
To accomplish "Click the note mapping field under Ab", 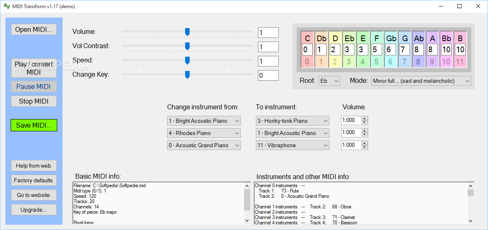I will point(419,49).
